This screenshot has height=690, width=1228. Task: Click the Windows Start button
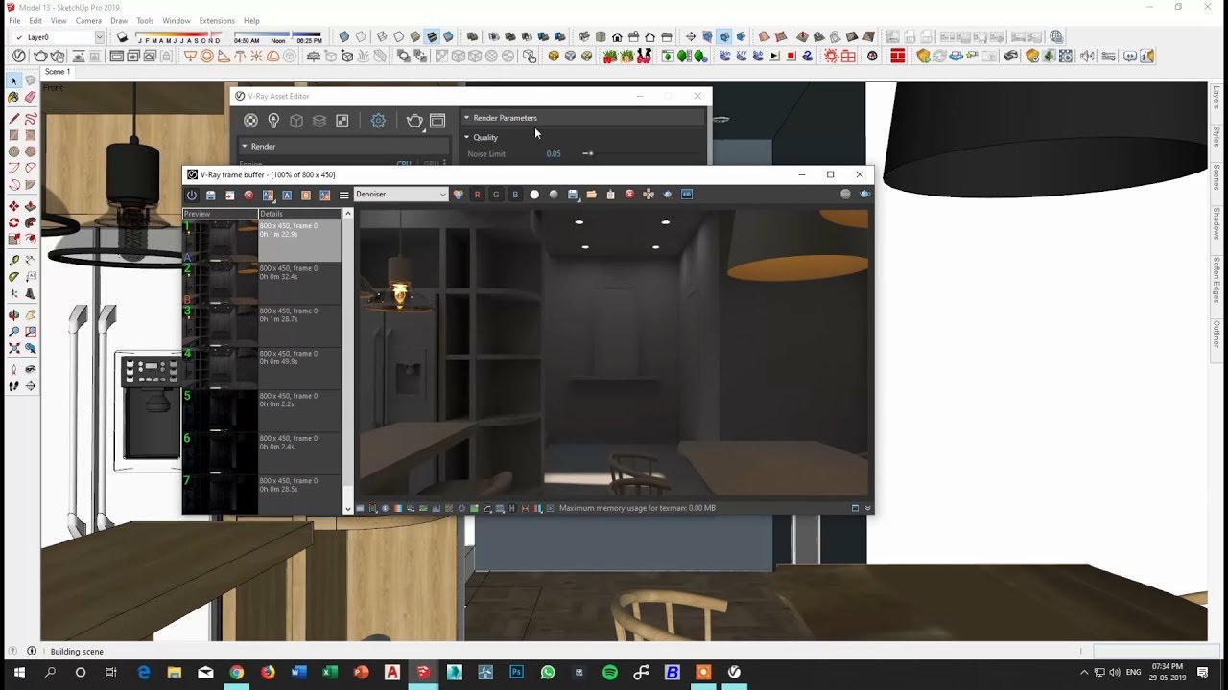19,673
